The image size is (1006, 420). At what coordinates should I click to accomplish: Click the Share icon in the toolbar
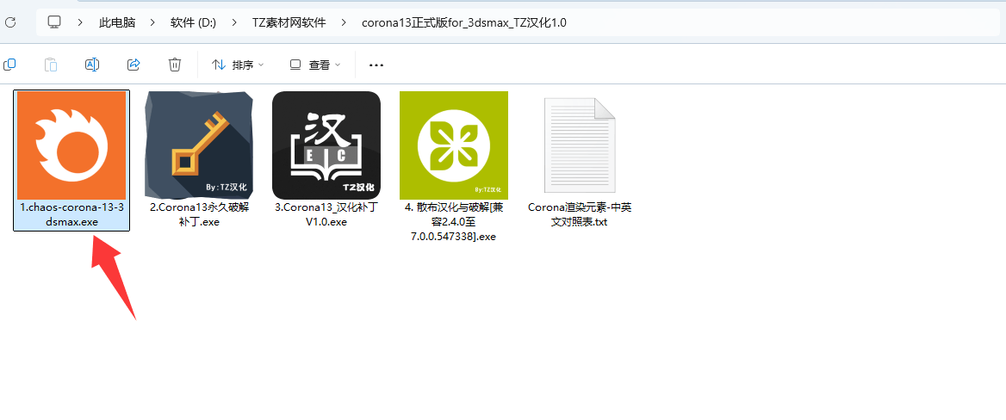coord(134,65)
